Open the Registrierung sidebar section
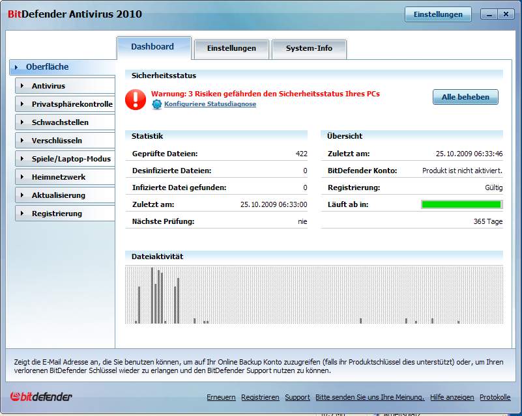This screenshot has width=522, height=416. click(x=65, y=214)
